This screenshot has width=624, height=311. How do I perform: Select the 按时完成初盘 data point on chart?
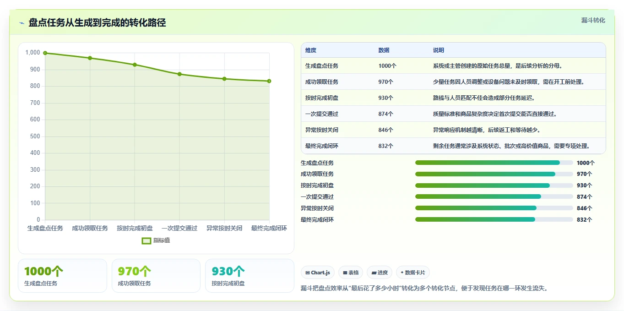point(135,65)
